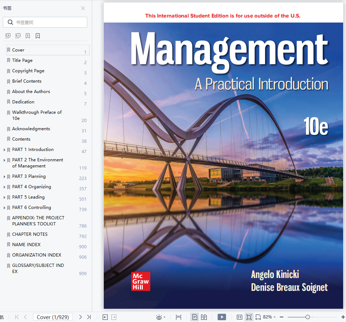Set zoom to actual size 1:1
This screenshot has width=346, height=322.
[239, 317]
